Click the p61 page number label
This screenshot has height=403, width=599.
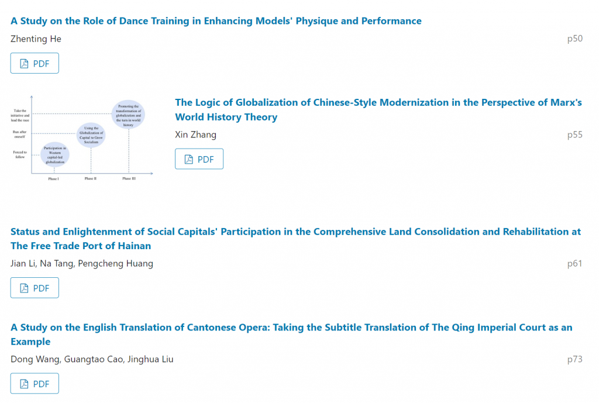574,264
